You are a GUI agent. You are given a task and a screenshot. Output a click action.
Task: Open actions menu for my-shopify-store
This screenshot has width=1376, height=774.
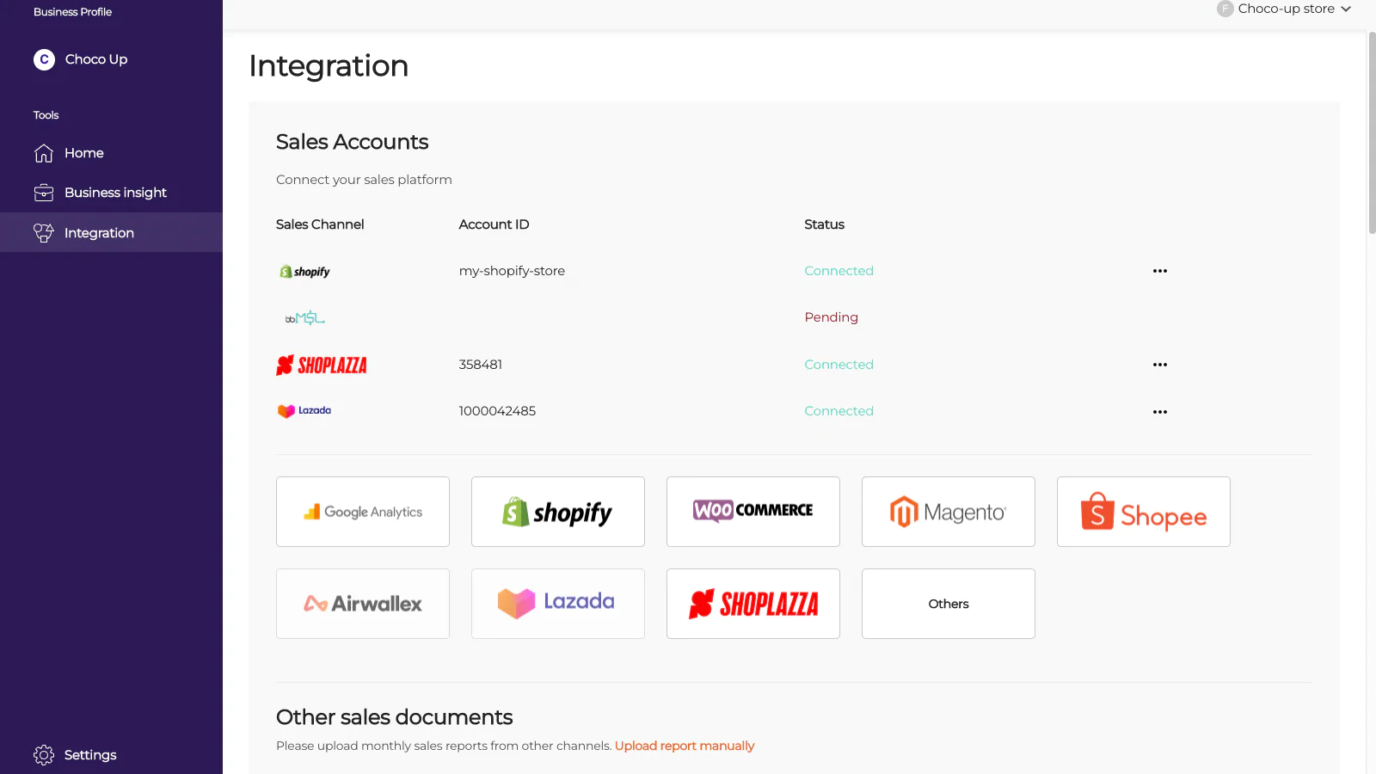(1159, 270)
